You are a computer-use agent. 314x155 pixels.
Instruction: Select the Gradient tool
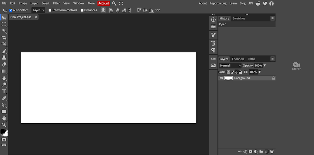pyautogui.click(x=4, y=71)
